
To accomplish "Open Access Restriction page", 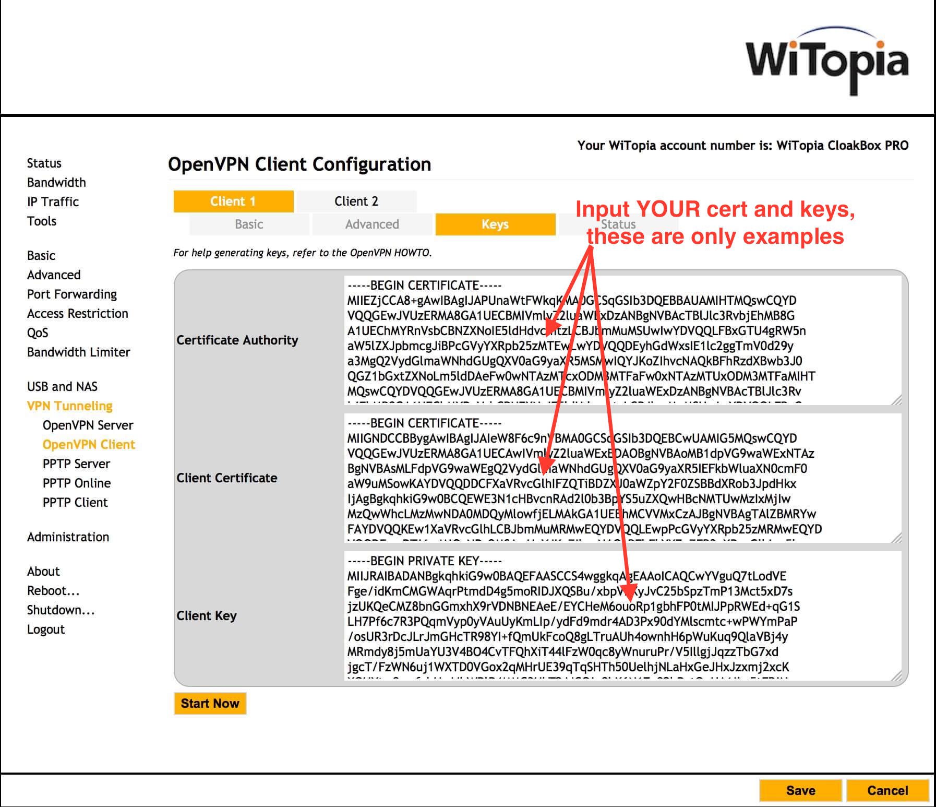I will (x=78, y=314).
